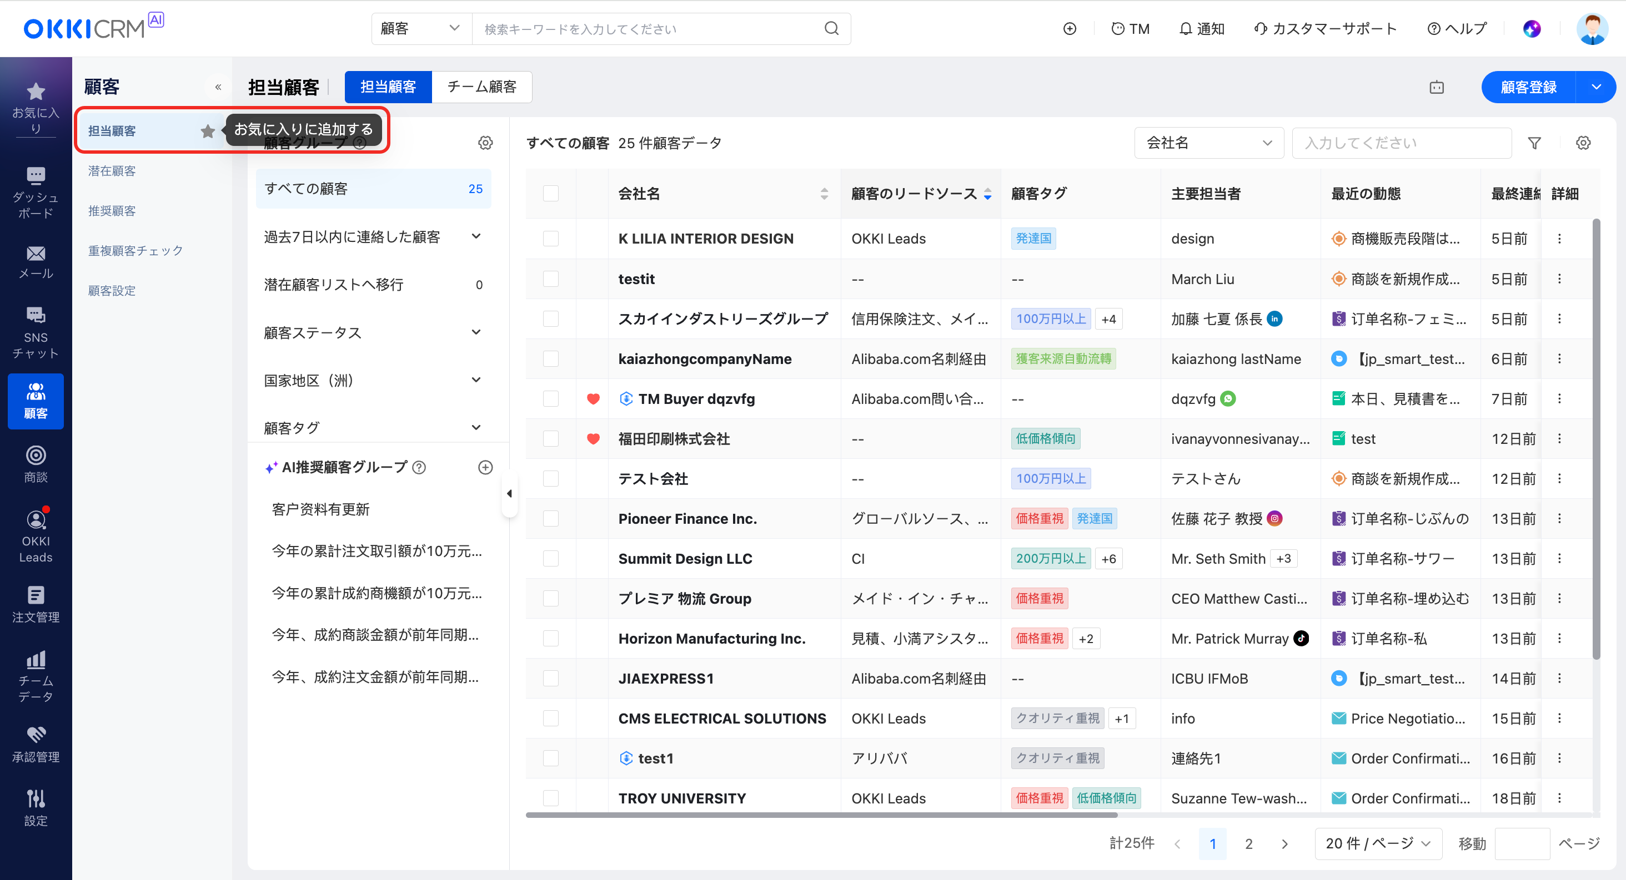The image size is (1626, 880).
Task: Open 推奨顧客 in the side menu
Action: pyautogui.click(x=112, y=211)
